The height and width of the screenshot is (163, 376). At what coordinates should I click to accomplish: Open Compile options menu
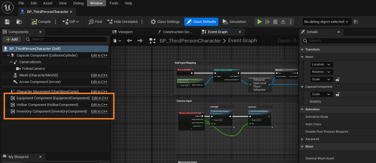[x=55, y=22]
